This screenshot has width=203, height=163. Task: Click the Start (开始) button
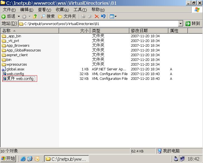point(8,159)
